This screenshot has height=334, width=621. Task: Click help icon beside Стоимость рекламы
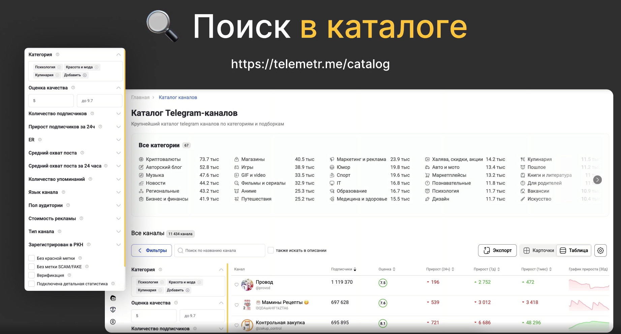coord(81,218)
